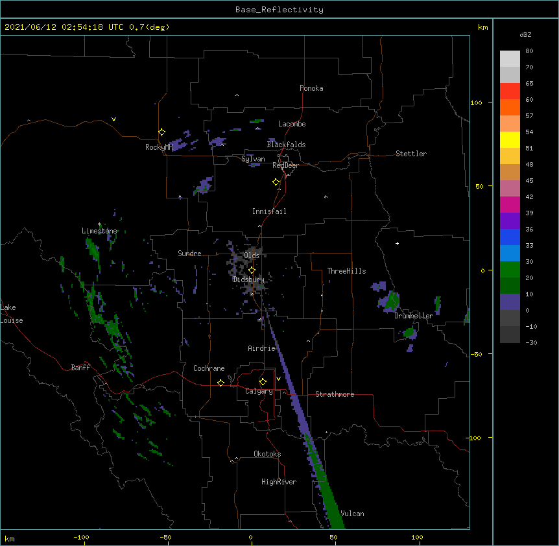Click the Strathmore label
The height and width of the screenshot is (546, 559).
pyautogui.click(x=335, y=394)
